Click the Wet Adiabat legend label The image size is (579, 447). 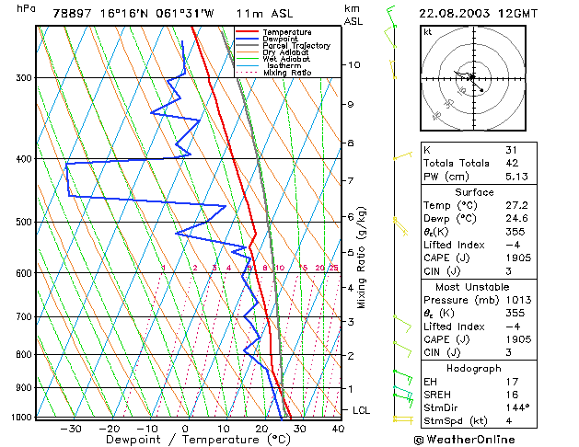click(x=286, y=59)
